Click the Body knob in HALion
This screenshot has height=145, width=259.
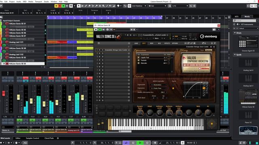pos(198,112)
